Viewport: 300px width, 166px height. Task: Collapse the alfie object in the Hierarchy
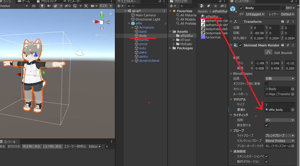click(129, 23)
